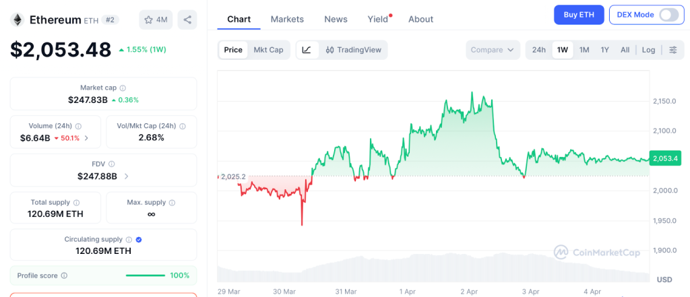Click the info icon beside Profile score

[x=64, y=275]
